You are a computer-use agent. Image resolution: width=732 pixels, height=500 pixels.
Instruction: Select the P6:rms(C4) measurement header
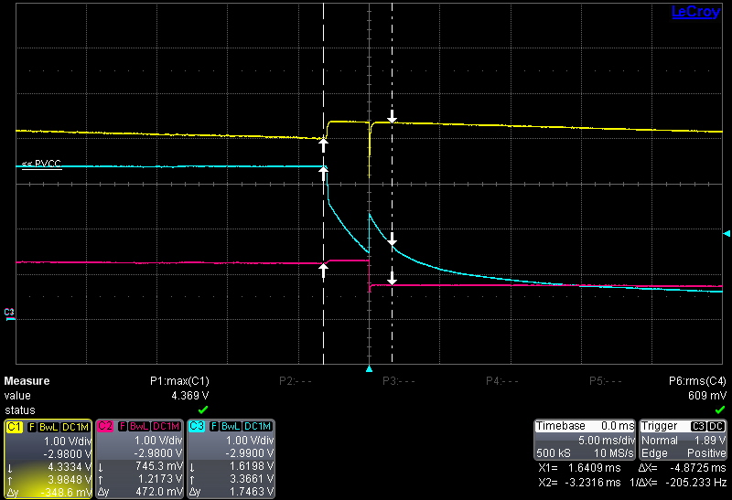click(x=697, y=381)
